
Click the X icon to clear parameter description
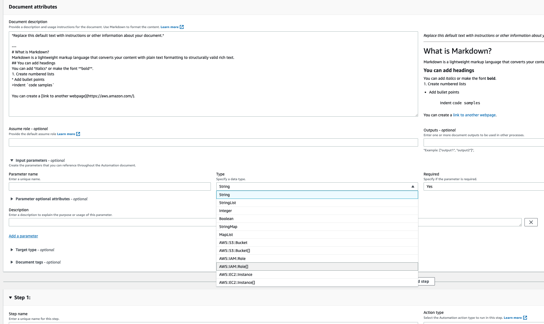coord(531,222)
